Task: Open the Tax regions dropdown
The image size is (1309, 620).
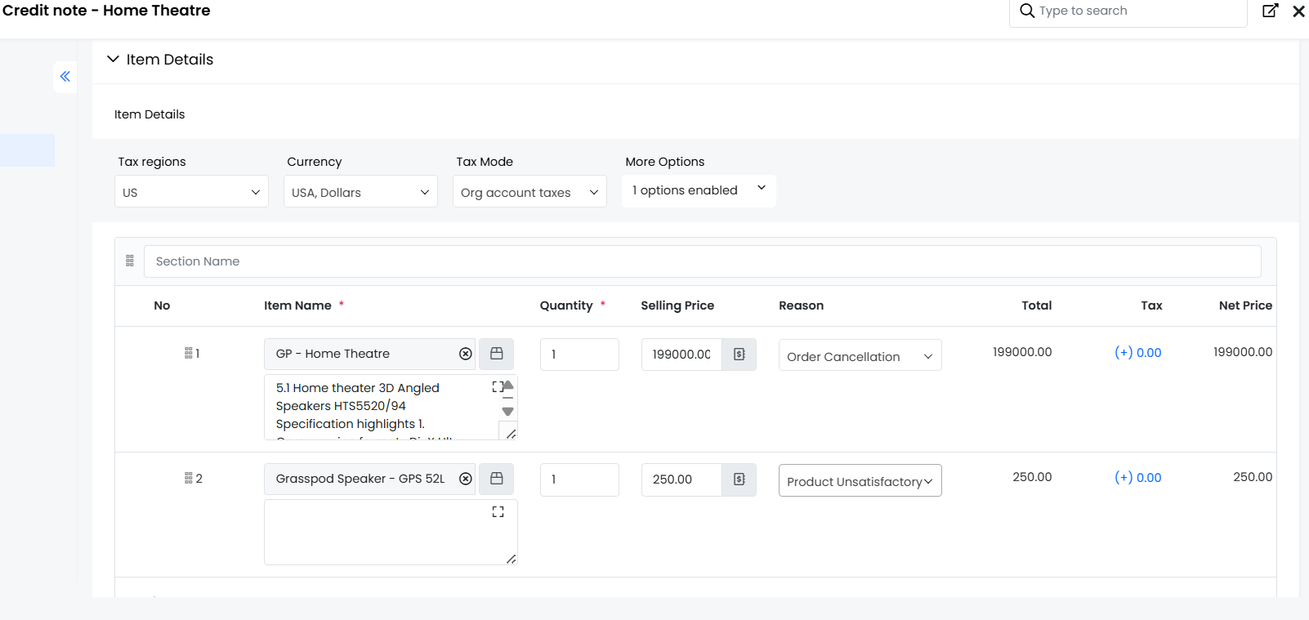Action: [191, 192]
